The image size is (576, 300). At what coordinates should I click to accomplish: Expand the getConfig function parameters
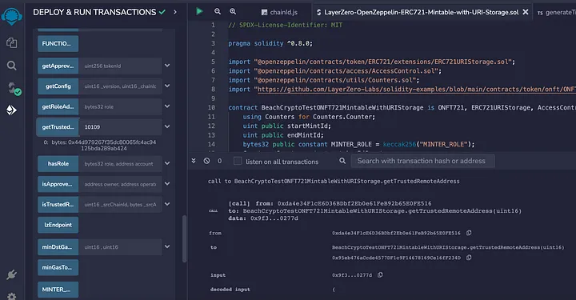click(167, 86)
